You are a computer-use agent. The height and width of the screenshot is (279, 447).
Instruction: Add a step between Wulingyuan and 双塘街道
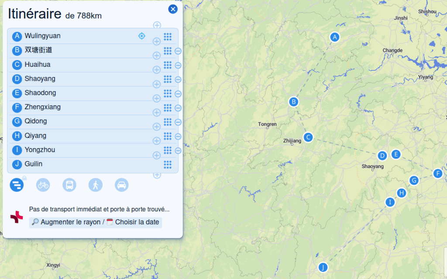click(x=156, y=41)
